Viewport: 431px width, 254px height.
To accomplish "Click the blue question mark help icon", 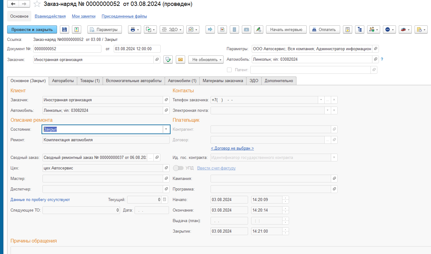I will pyautogui.click(x=382, y=59).
